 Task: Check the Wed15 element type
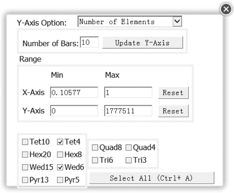[25, 168]
